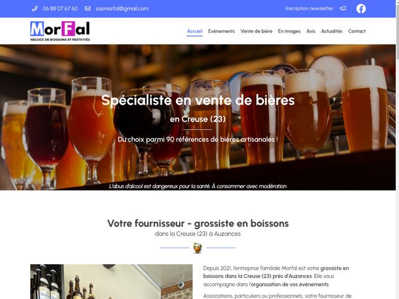Select Vente de bière in navigation

tap(256, 31)
